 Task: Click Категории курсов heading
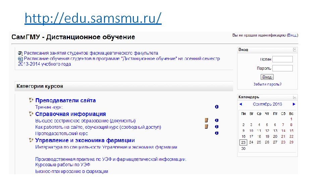pos(40,86)
